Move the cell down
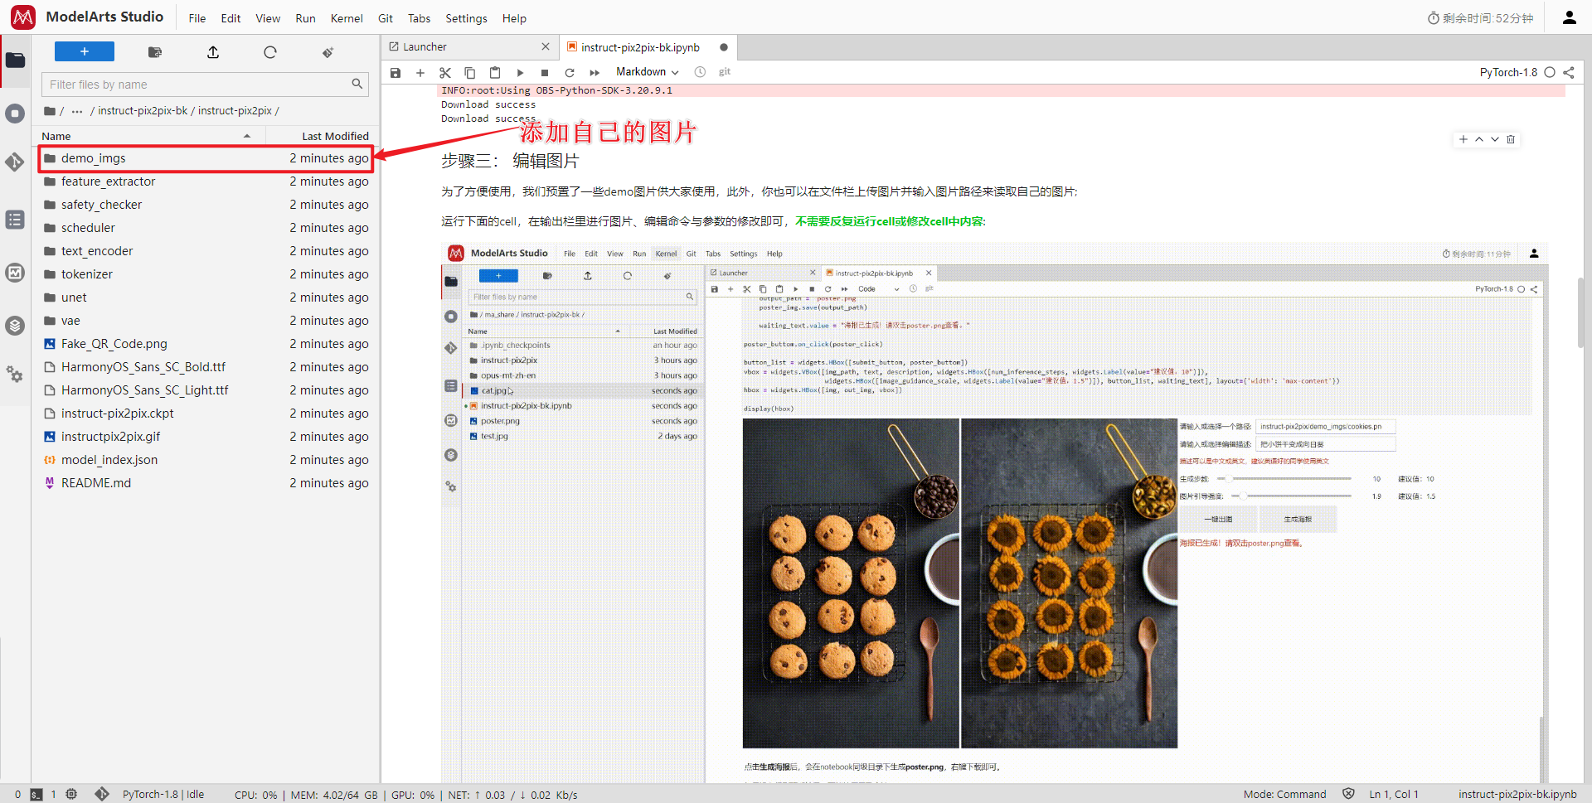Viewport: 1592px width, 803px height. pos(1495,139)
